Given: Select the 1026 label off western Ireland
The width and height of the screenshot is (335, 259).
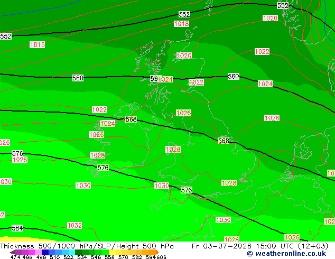Looking at the screenshot, I should pos(97,135).
